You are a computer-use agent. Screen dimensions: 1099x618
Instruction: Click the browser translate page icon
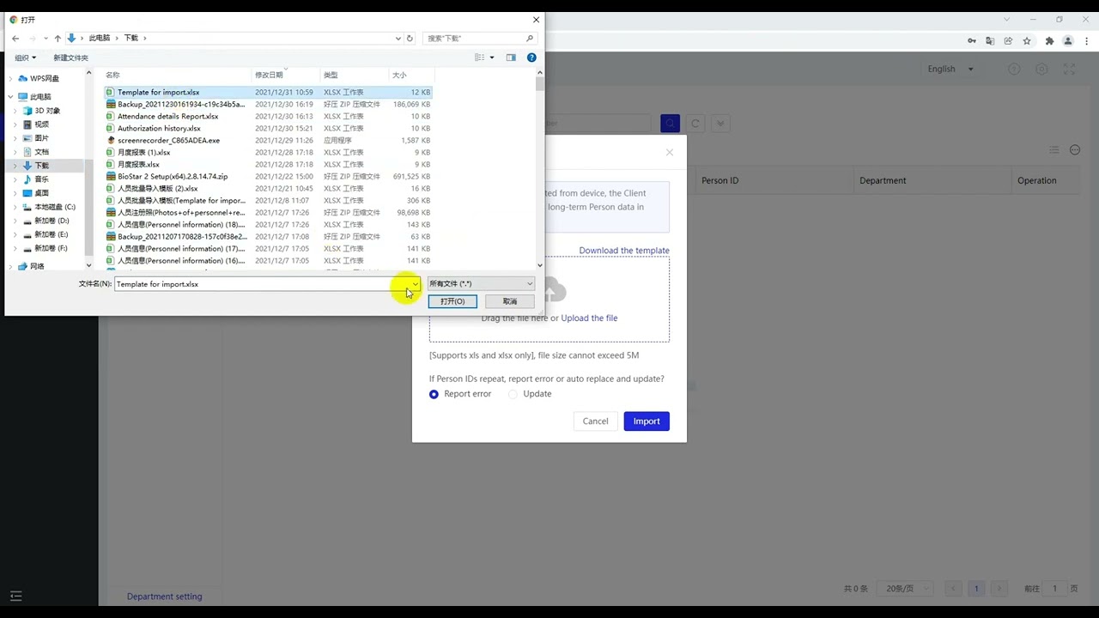point(990,41)
